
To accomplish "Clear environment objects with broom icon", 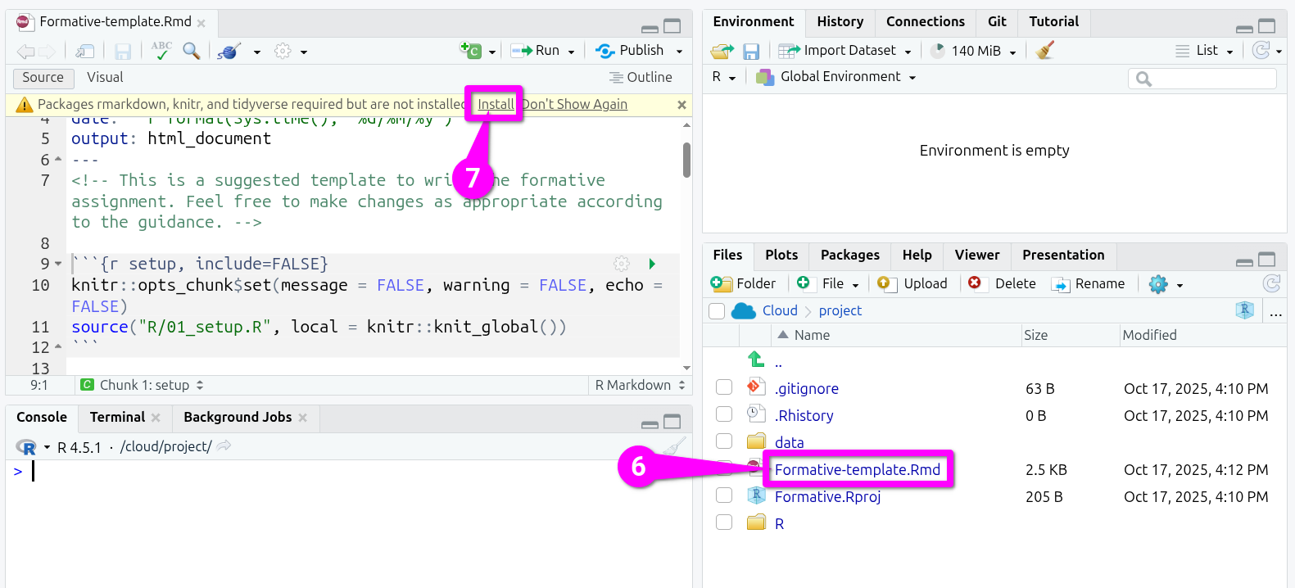I will [x=1044, y=51].
